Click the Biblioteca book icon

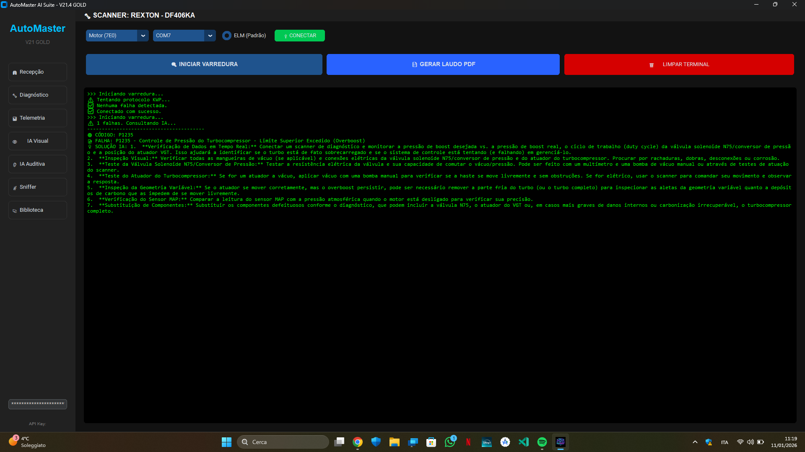point(15,211)
